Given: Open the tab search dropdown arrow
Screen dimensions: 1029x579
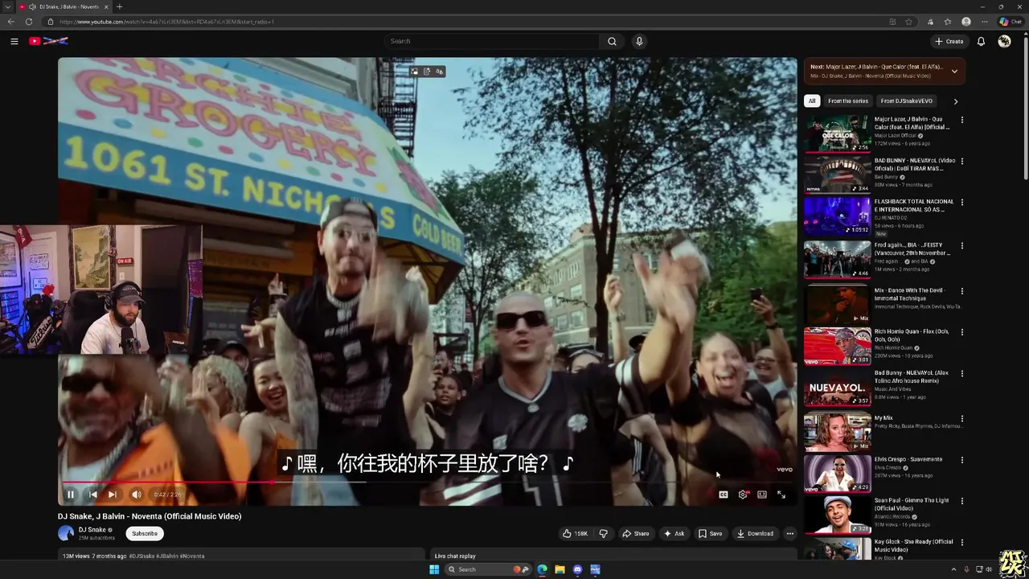Looking at the screenshot, I should pos(9,6).
